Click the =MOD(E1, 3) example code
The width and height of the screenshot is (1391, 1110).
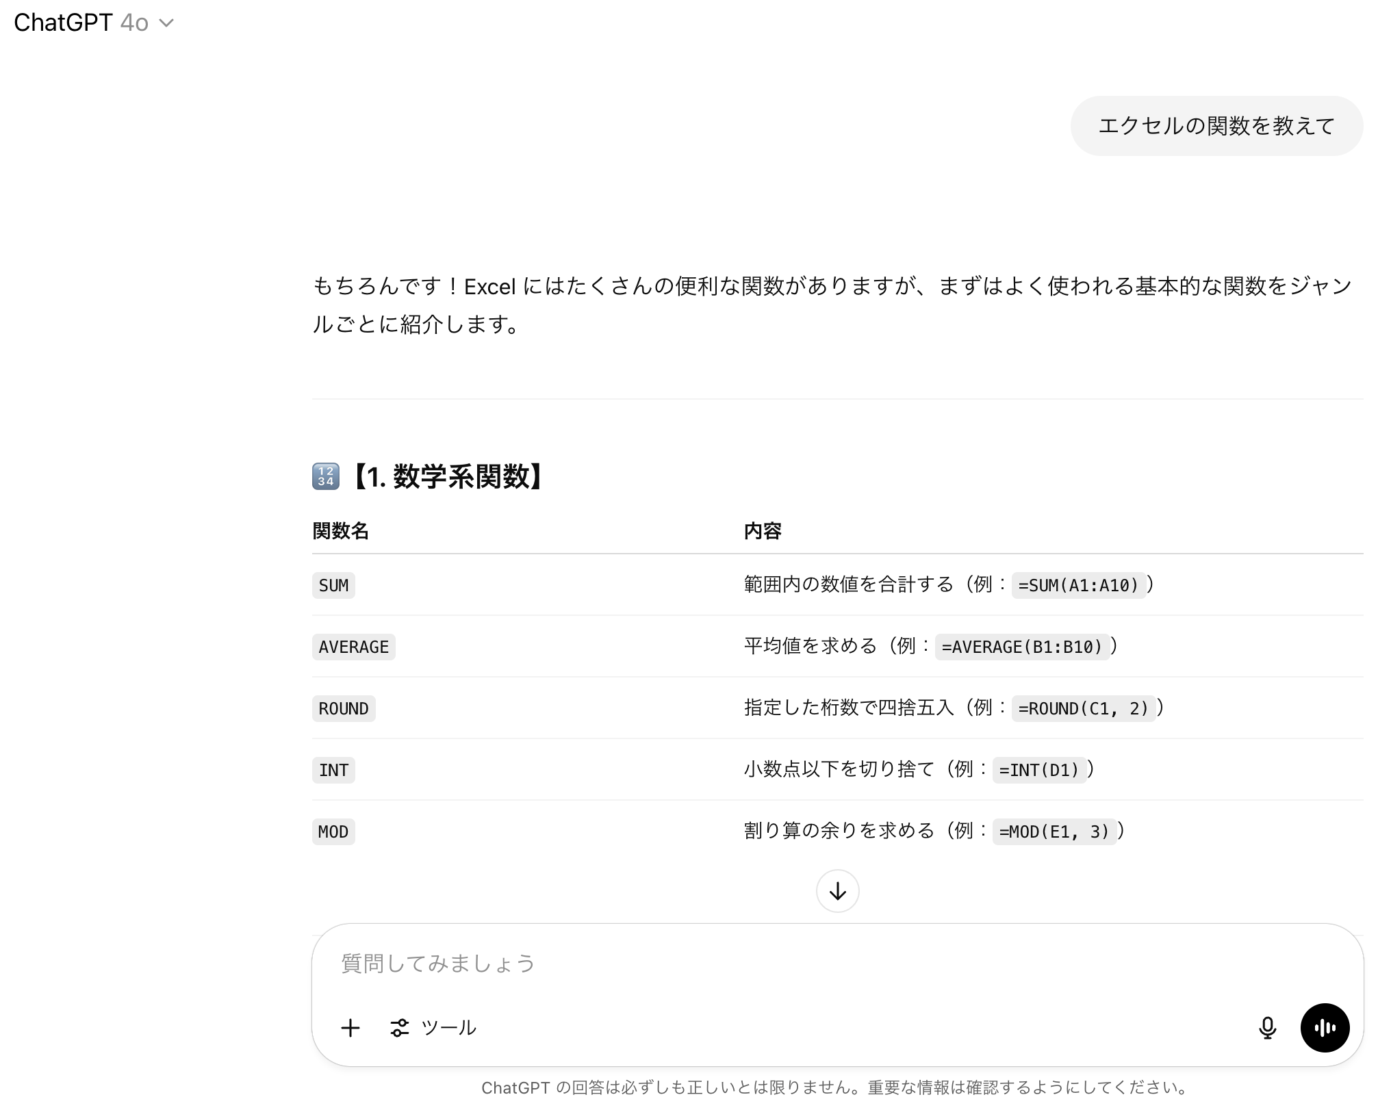[1054, 831]
